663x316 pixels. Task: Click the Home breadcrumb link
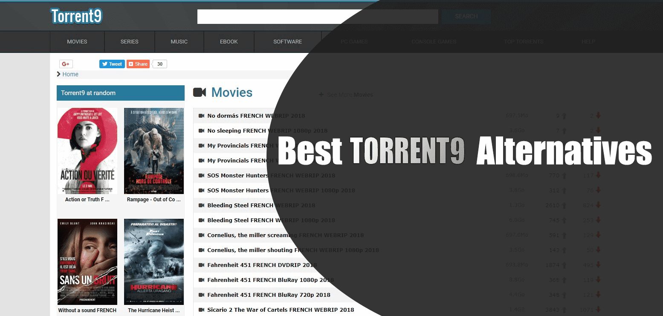[x=70, y=74]
